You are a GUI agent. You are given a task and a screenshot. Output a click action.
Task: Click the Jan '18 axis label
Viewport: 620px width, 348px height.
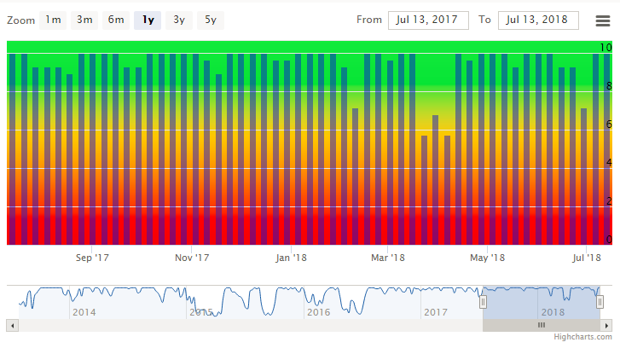pos(291,258)
